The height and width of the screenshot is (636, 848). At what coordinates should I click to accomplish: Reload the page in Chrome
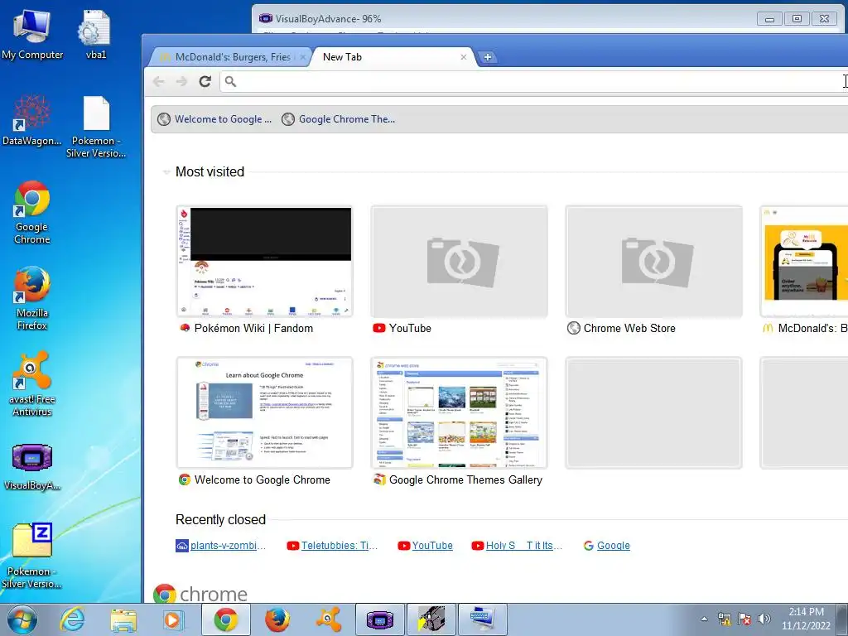[x=205, y=82]
